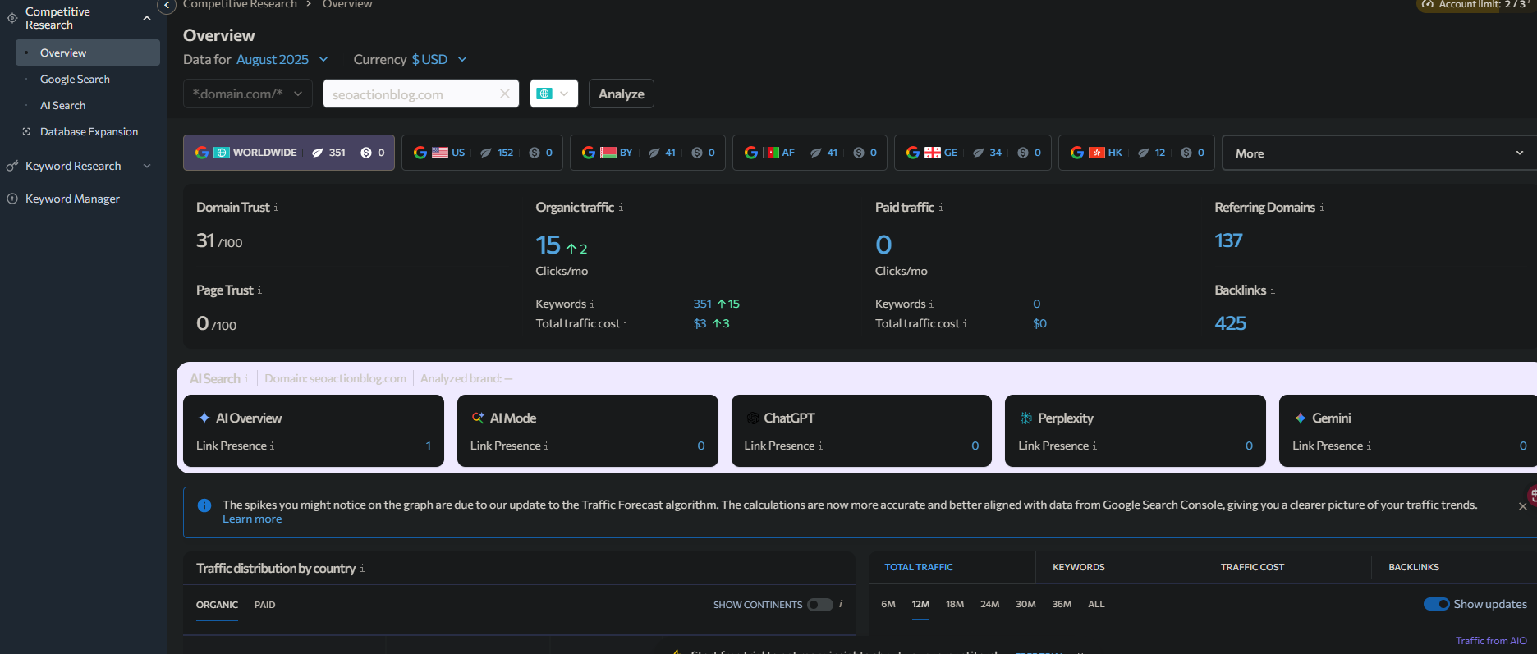1537x654 pixels.
Task: Click the Competitive Research sidebar icon
Action: pyautogui.click(x=12, y=18)
